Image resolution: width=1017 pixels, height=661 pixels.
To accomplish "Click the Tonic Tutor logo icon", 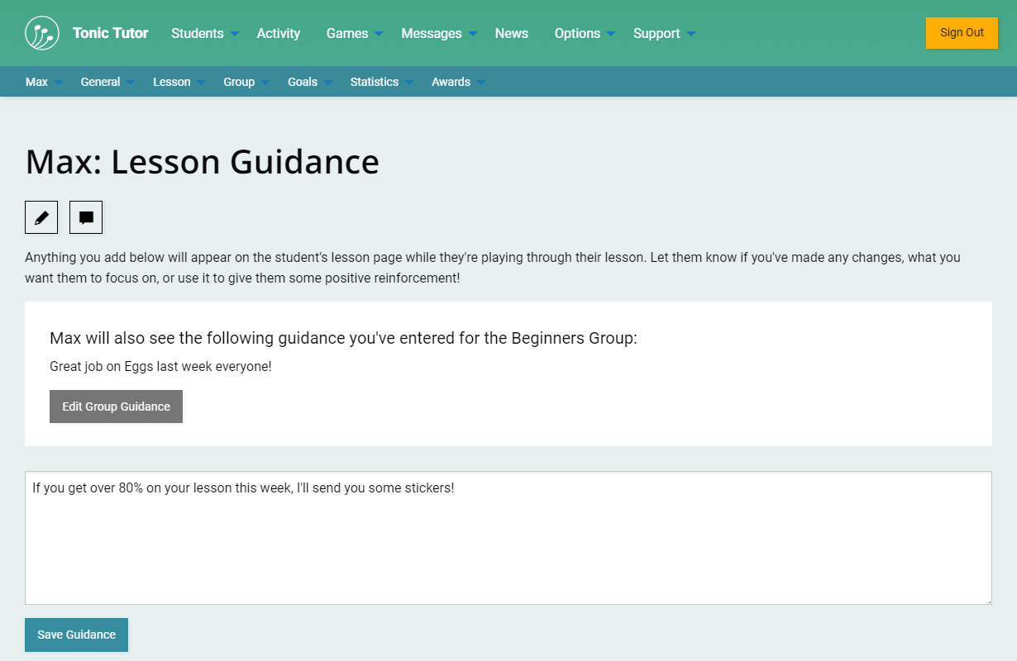I will point(42,33).
